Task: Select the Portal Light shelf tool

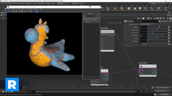Action: (152, 9)
